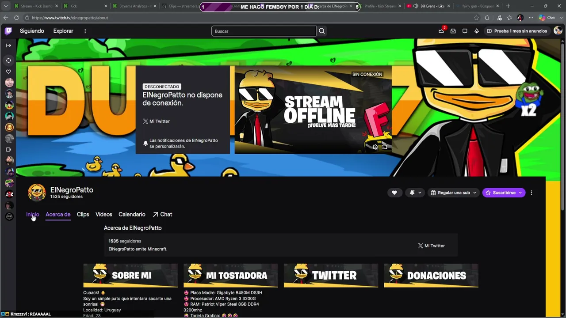The image size is (566, 318).
Task: Click the Siguiendo nav link
Action: (32, 31)
